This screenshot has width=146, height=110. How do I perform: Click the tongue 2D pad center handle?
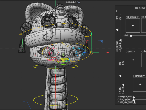[x=140, y=84]
